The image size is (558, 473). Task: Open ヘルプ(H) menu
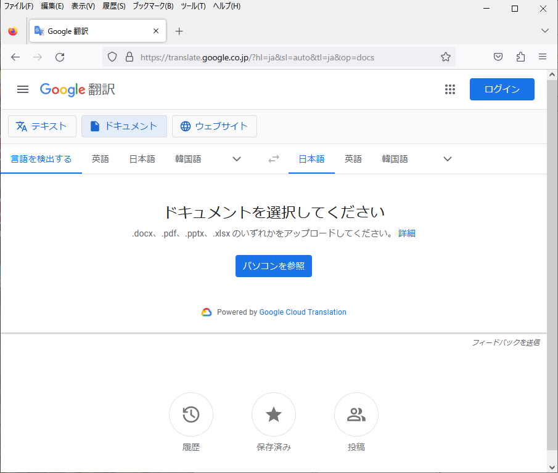pos(226,6)
